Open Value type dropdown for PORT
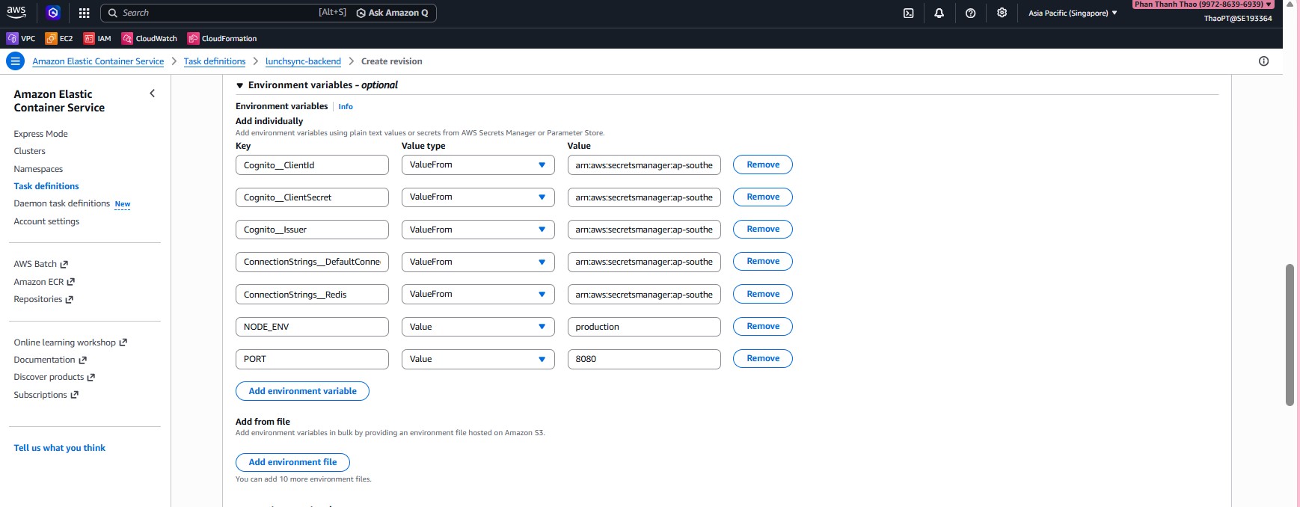 [478, 359]
